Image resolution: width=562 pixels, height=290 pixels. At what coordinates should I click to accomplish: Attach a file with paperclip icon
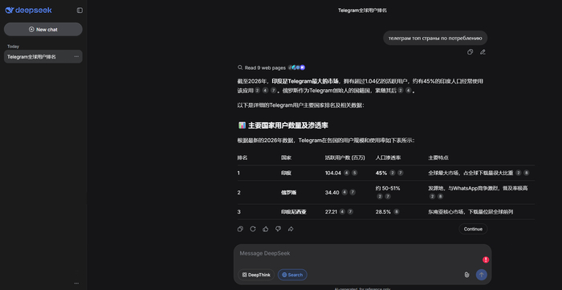click(x=466, y=275)
